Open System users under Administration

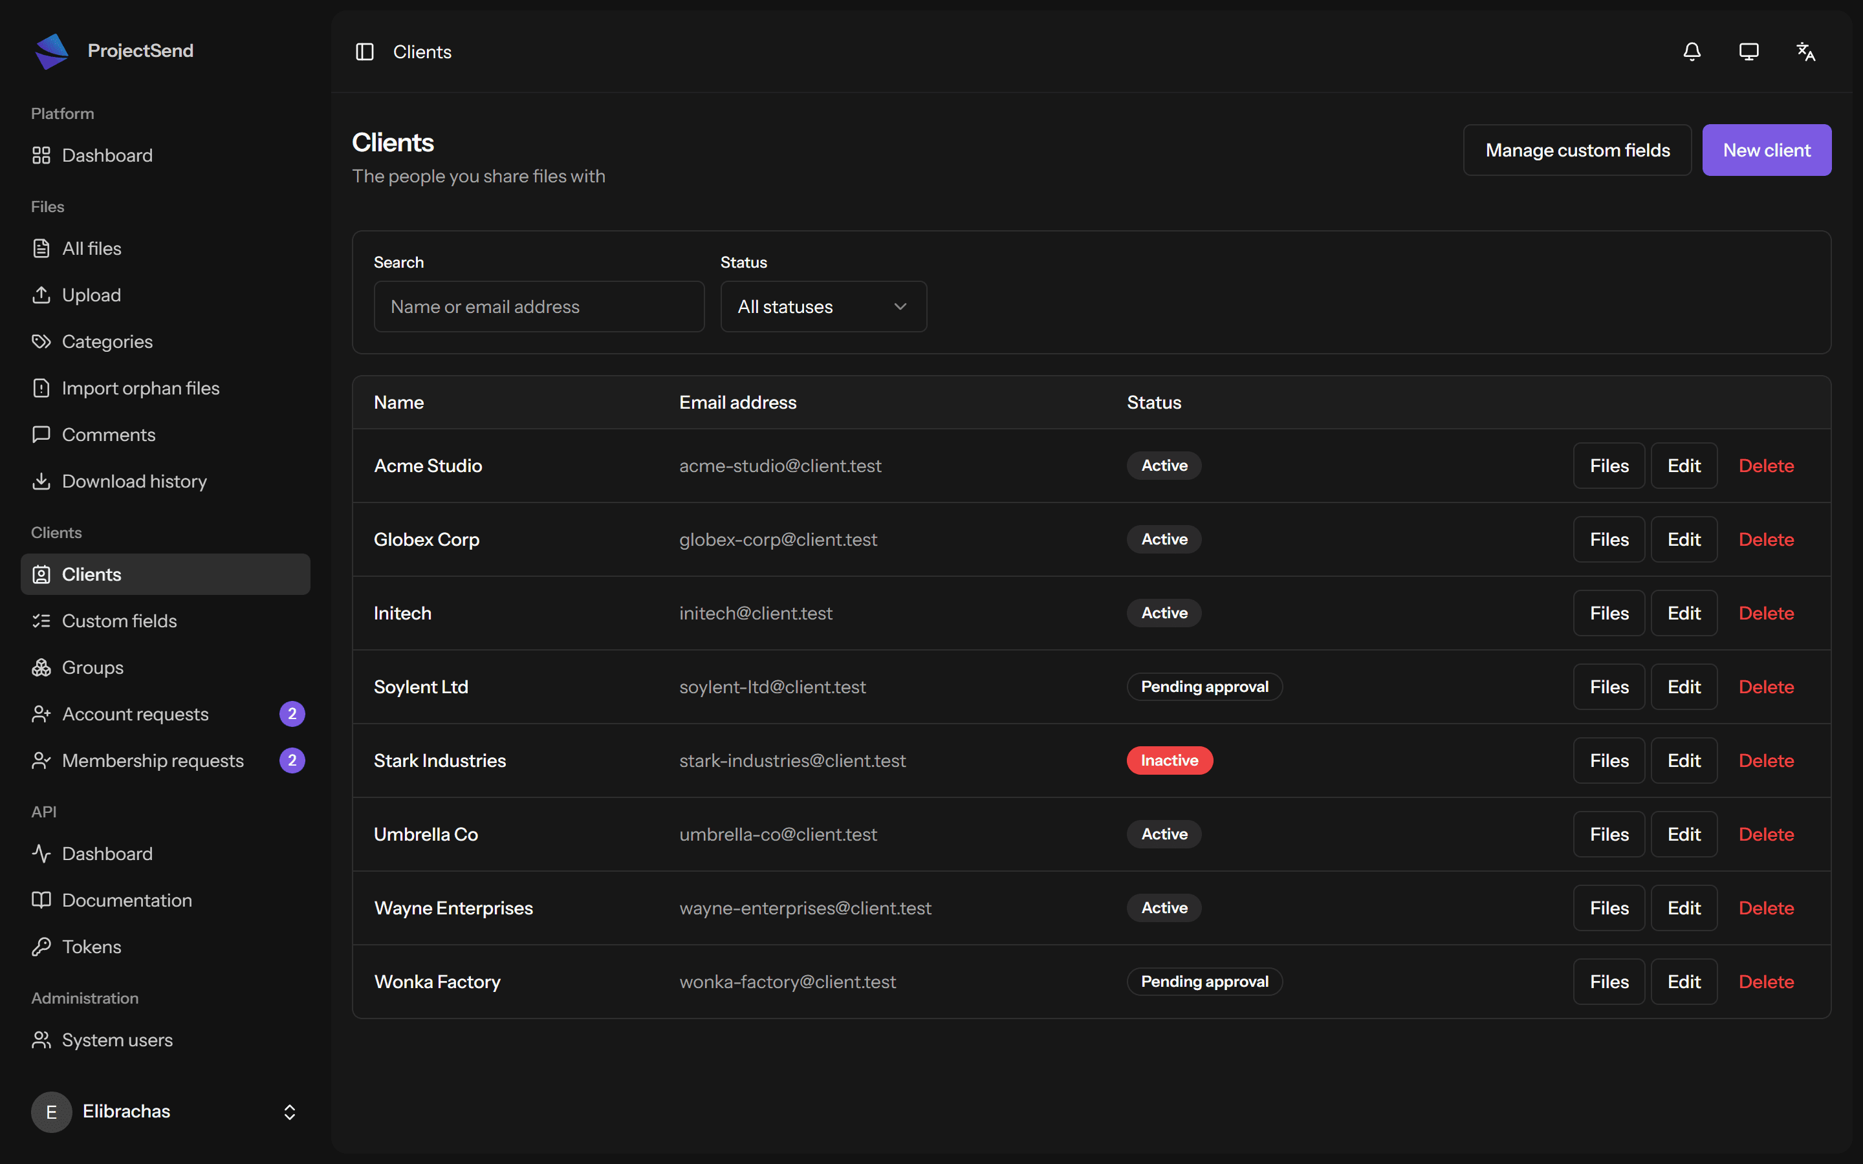coord(166,1040)
